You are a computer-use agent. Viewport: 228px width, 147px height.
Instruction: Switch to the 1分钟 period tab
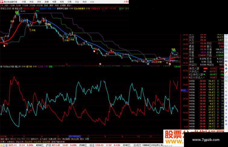click(x=12, y=5)
